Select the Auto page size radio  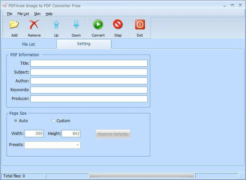coord(16,121)
